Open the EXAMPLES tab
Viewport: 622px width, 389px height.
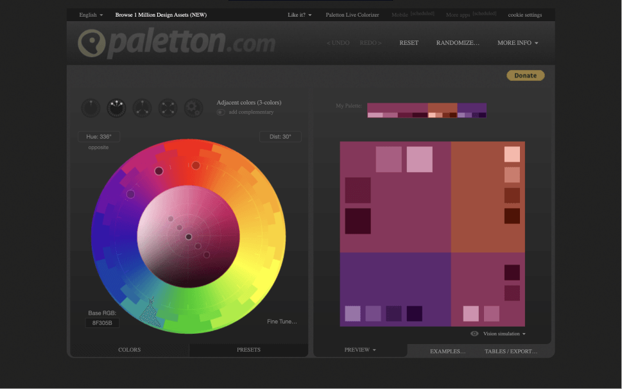(x=447, y=351)
